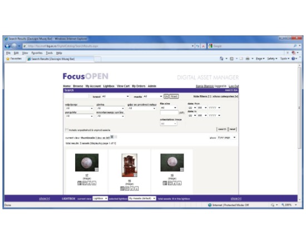This screenshot has width=306, height=245.
Task: Click the lower search button in filters
Action: click(x=222, y=129)
